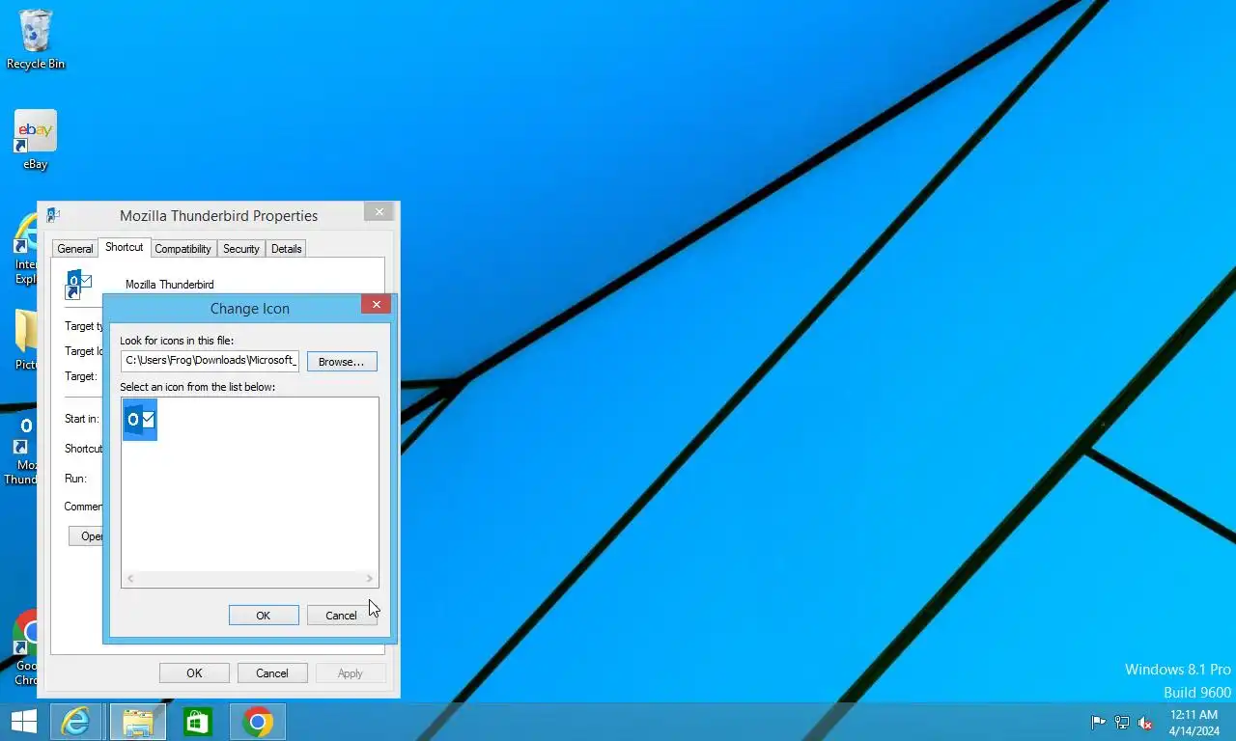This screenshot has height=741, width=1236.
Task: Click the Action Center flag tray icon
Action: click(1098, 723)
